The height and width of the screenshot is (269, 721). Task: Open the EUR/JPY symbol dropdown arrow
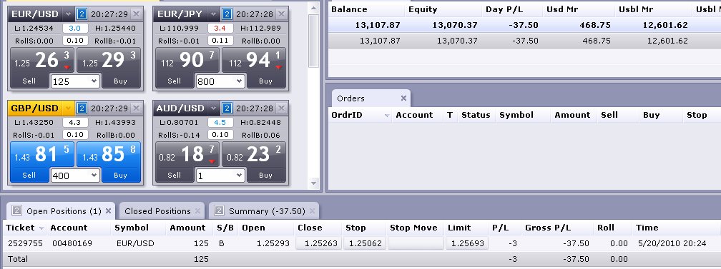[213, 14]
